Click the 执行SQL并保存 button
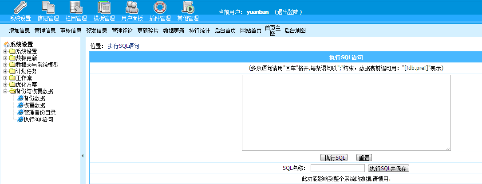Viewport: 482px width, 184px height. coord(388,169)
